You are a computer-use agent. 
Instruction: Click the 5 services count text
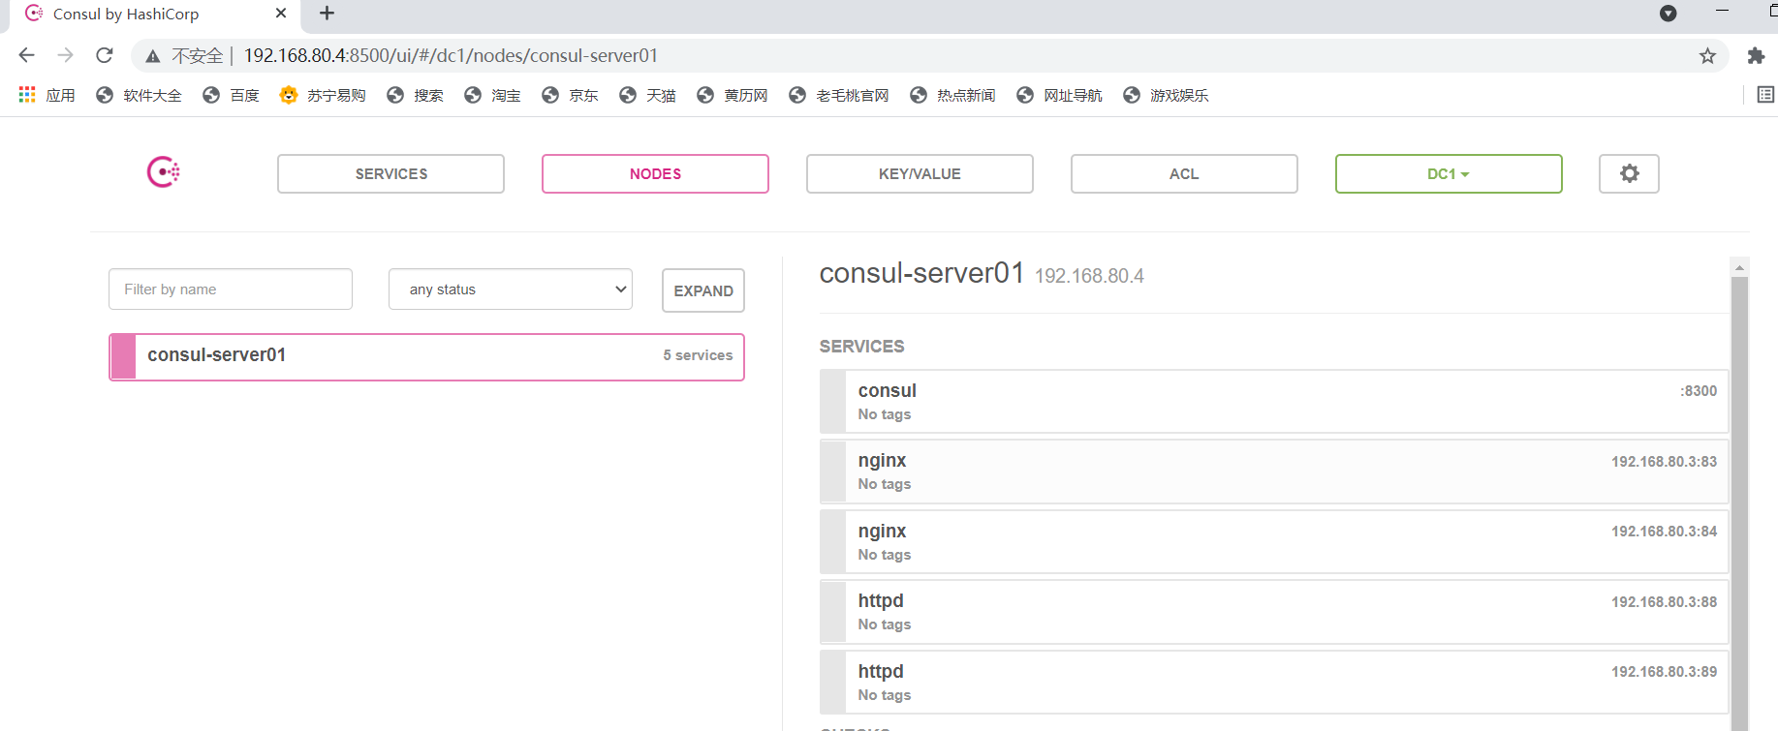click(x=698, y=355)
